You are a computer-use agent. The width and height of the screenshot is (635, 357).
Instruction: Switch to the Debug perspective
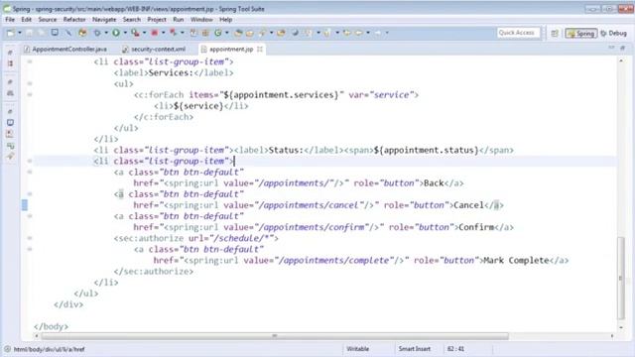pos(613,33)
